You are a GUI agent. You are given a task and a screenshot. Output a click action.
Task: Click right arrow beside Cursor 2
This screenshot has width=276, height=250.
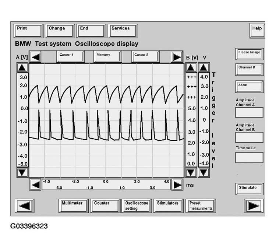(x=177, y=57)
